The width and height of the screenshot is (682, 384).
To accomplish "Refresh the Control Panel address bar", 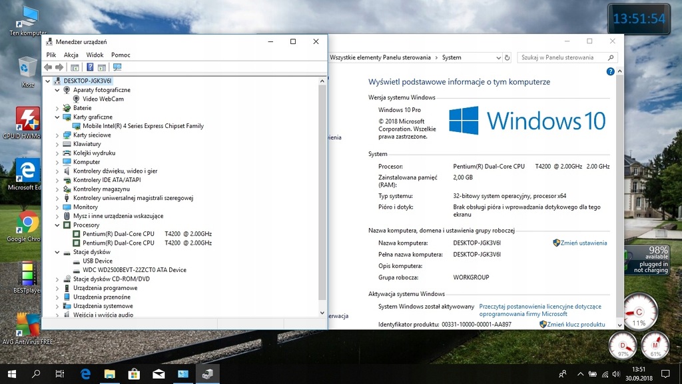I will (507, 57).
